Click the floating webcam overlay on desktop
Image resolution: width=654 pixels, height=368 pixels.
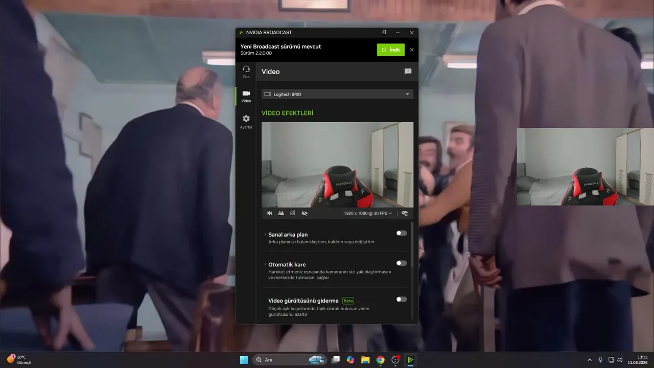tap(585, 167)
